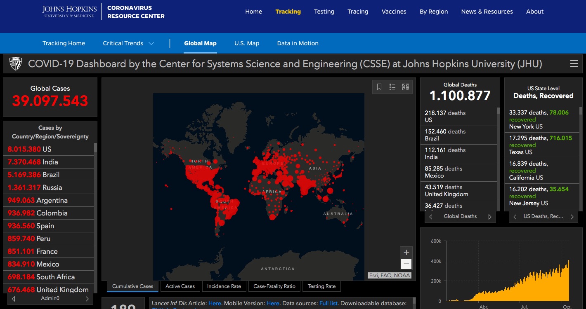Go to previous Admin0 panel

(x=14, y=299)
